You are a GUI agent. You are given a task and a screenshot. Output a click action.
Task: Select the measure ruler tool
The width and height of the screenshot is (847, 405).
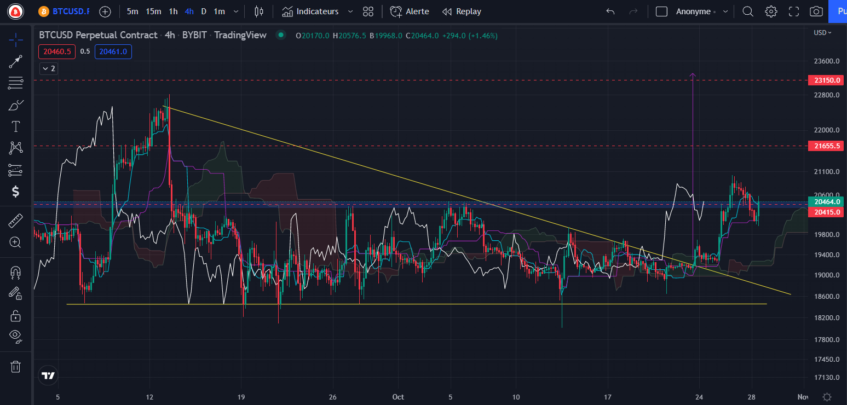tap(15, 221)
